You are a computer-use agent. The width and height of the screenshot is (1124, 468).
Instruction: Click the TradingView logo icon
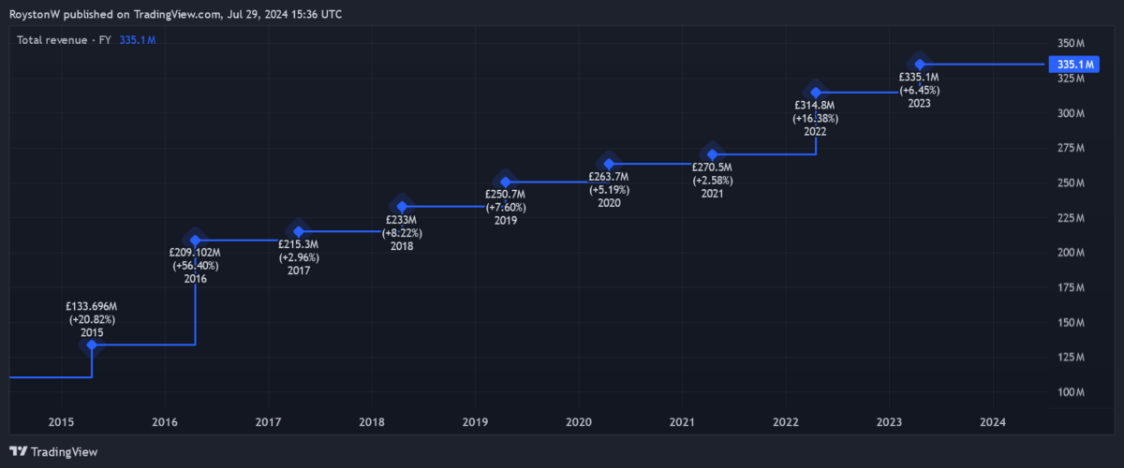pyautogui.click(x=18, y=451)
